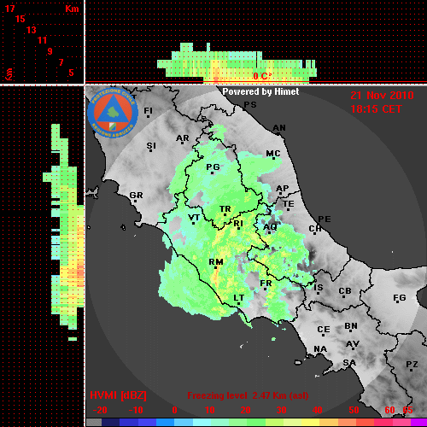Click the '65' dBZ scale value

[x=407, y=410]
